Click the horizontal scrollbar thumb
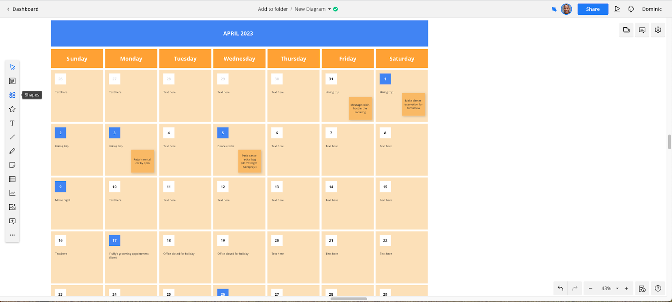 click(349, 299)
